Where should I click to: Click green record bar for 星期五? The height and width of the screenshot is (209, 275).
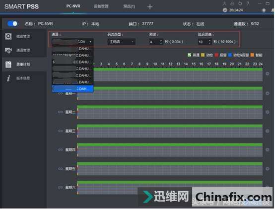170,164
